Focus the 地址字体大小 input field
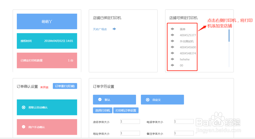The height and width of the screenshot is (139, 255). pos(130,133)
